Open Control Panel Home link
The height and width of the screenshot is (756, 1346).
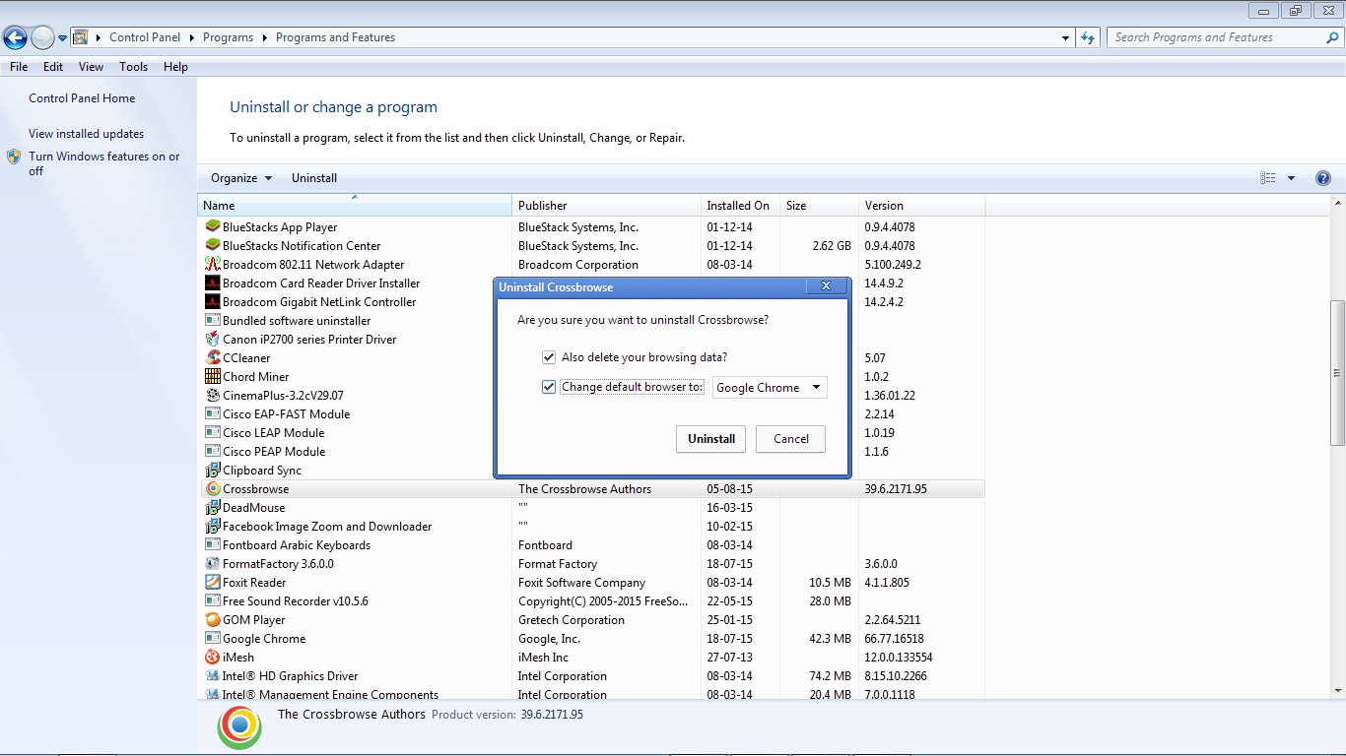pos(82,98)
